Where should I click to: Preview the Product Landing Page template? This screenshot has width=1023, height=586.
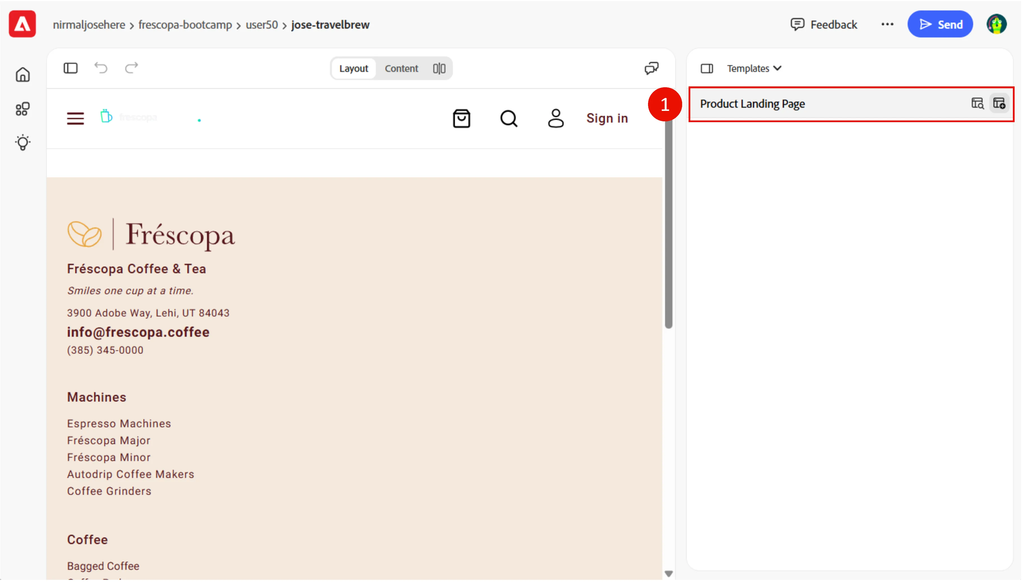click(x=977, y=104)
